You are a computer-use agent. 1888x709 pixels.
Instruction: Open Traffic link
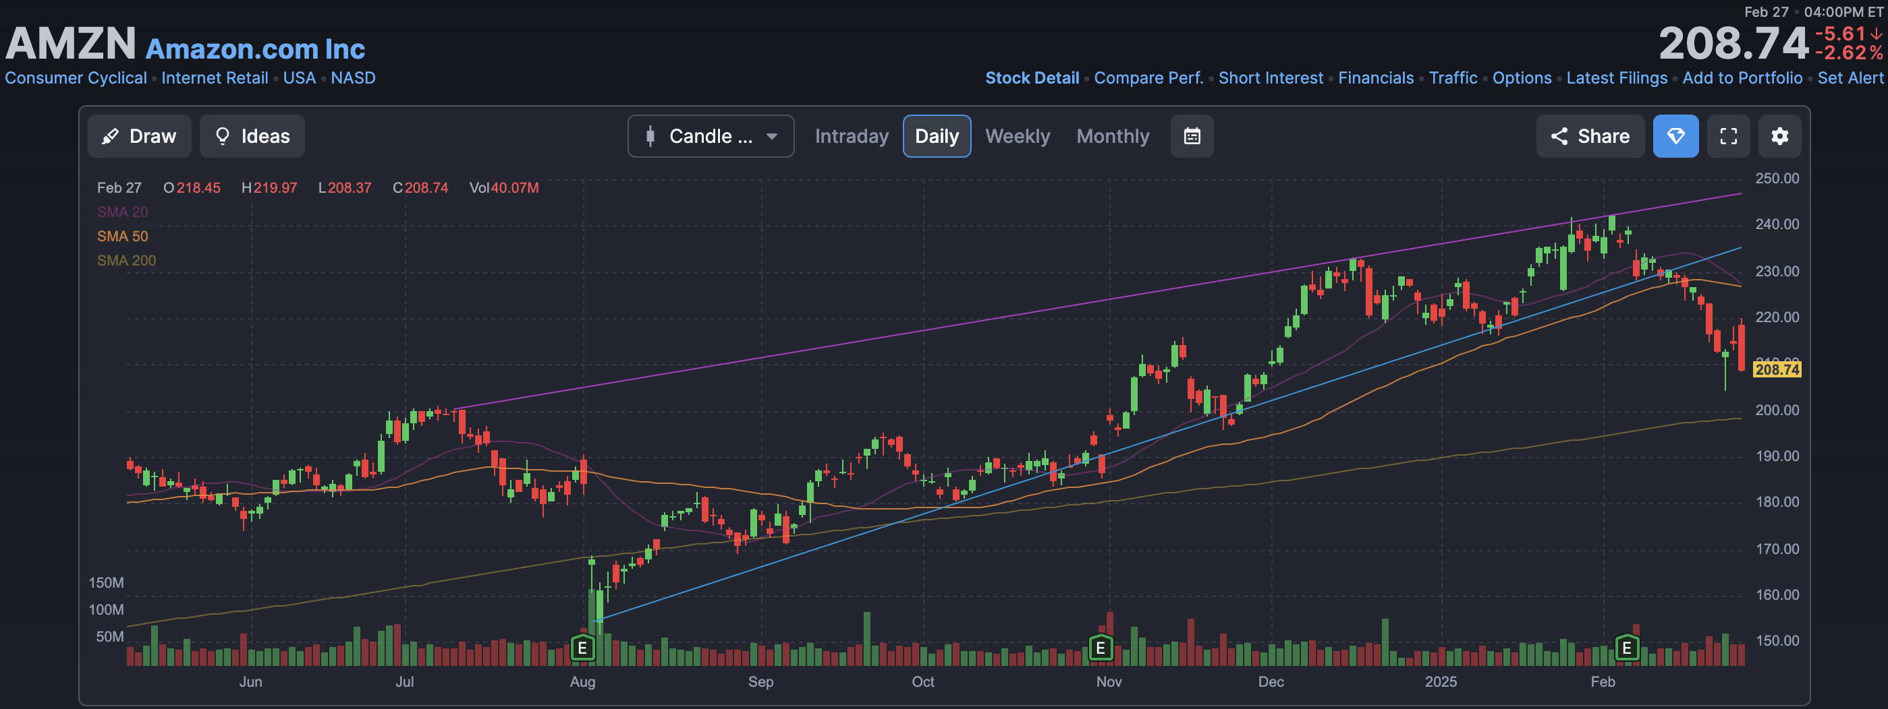coord(1453,78)
